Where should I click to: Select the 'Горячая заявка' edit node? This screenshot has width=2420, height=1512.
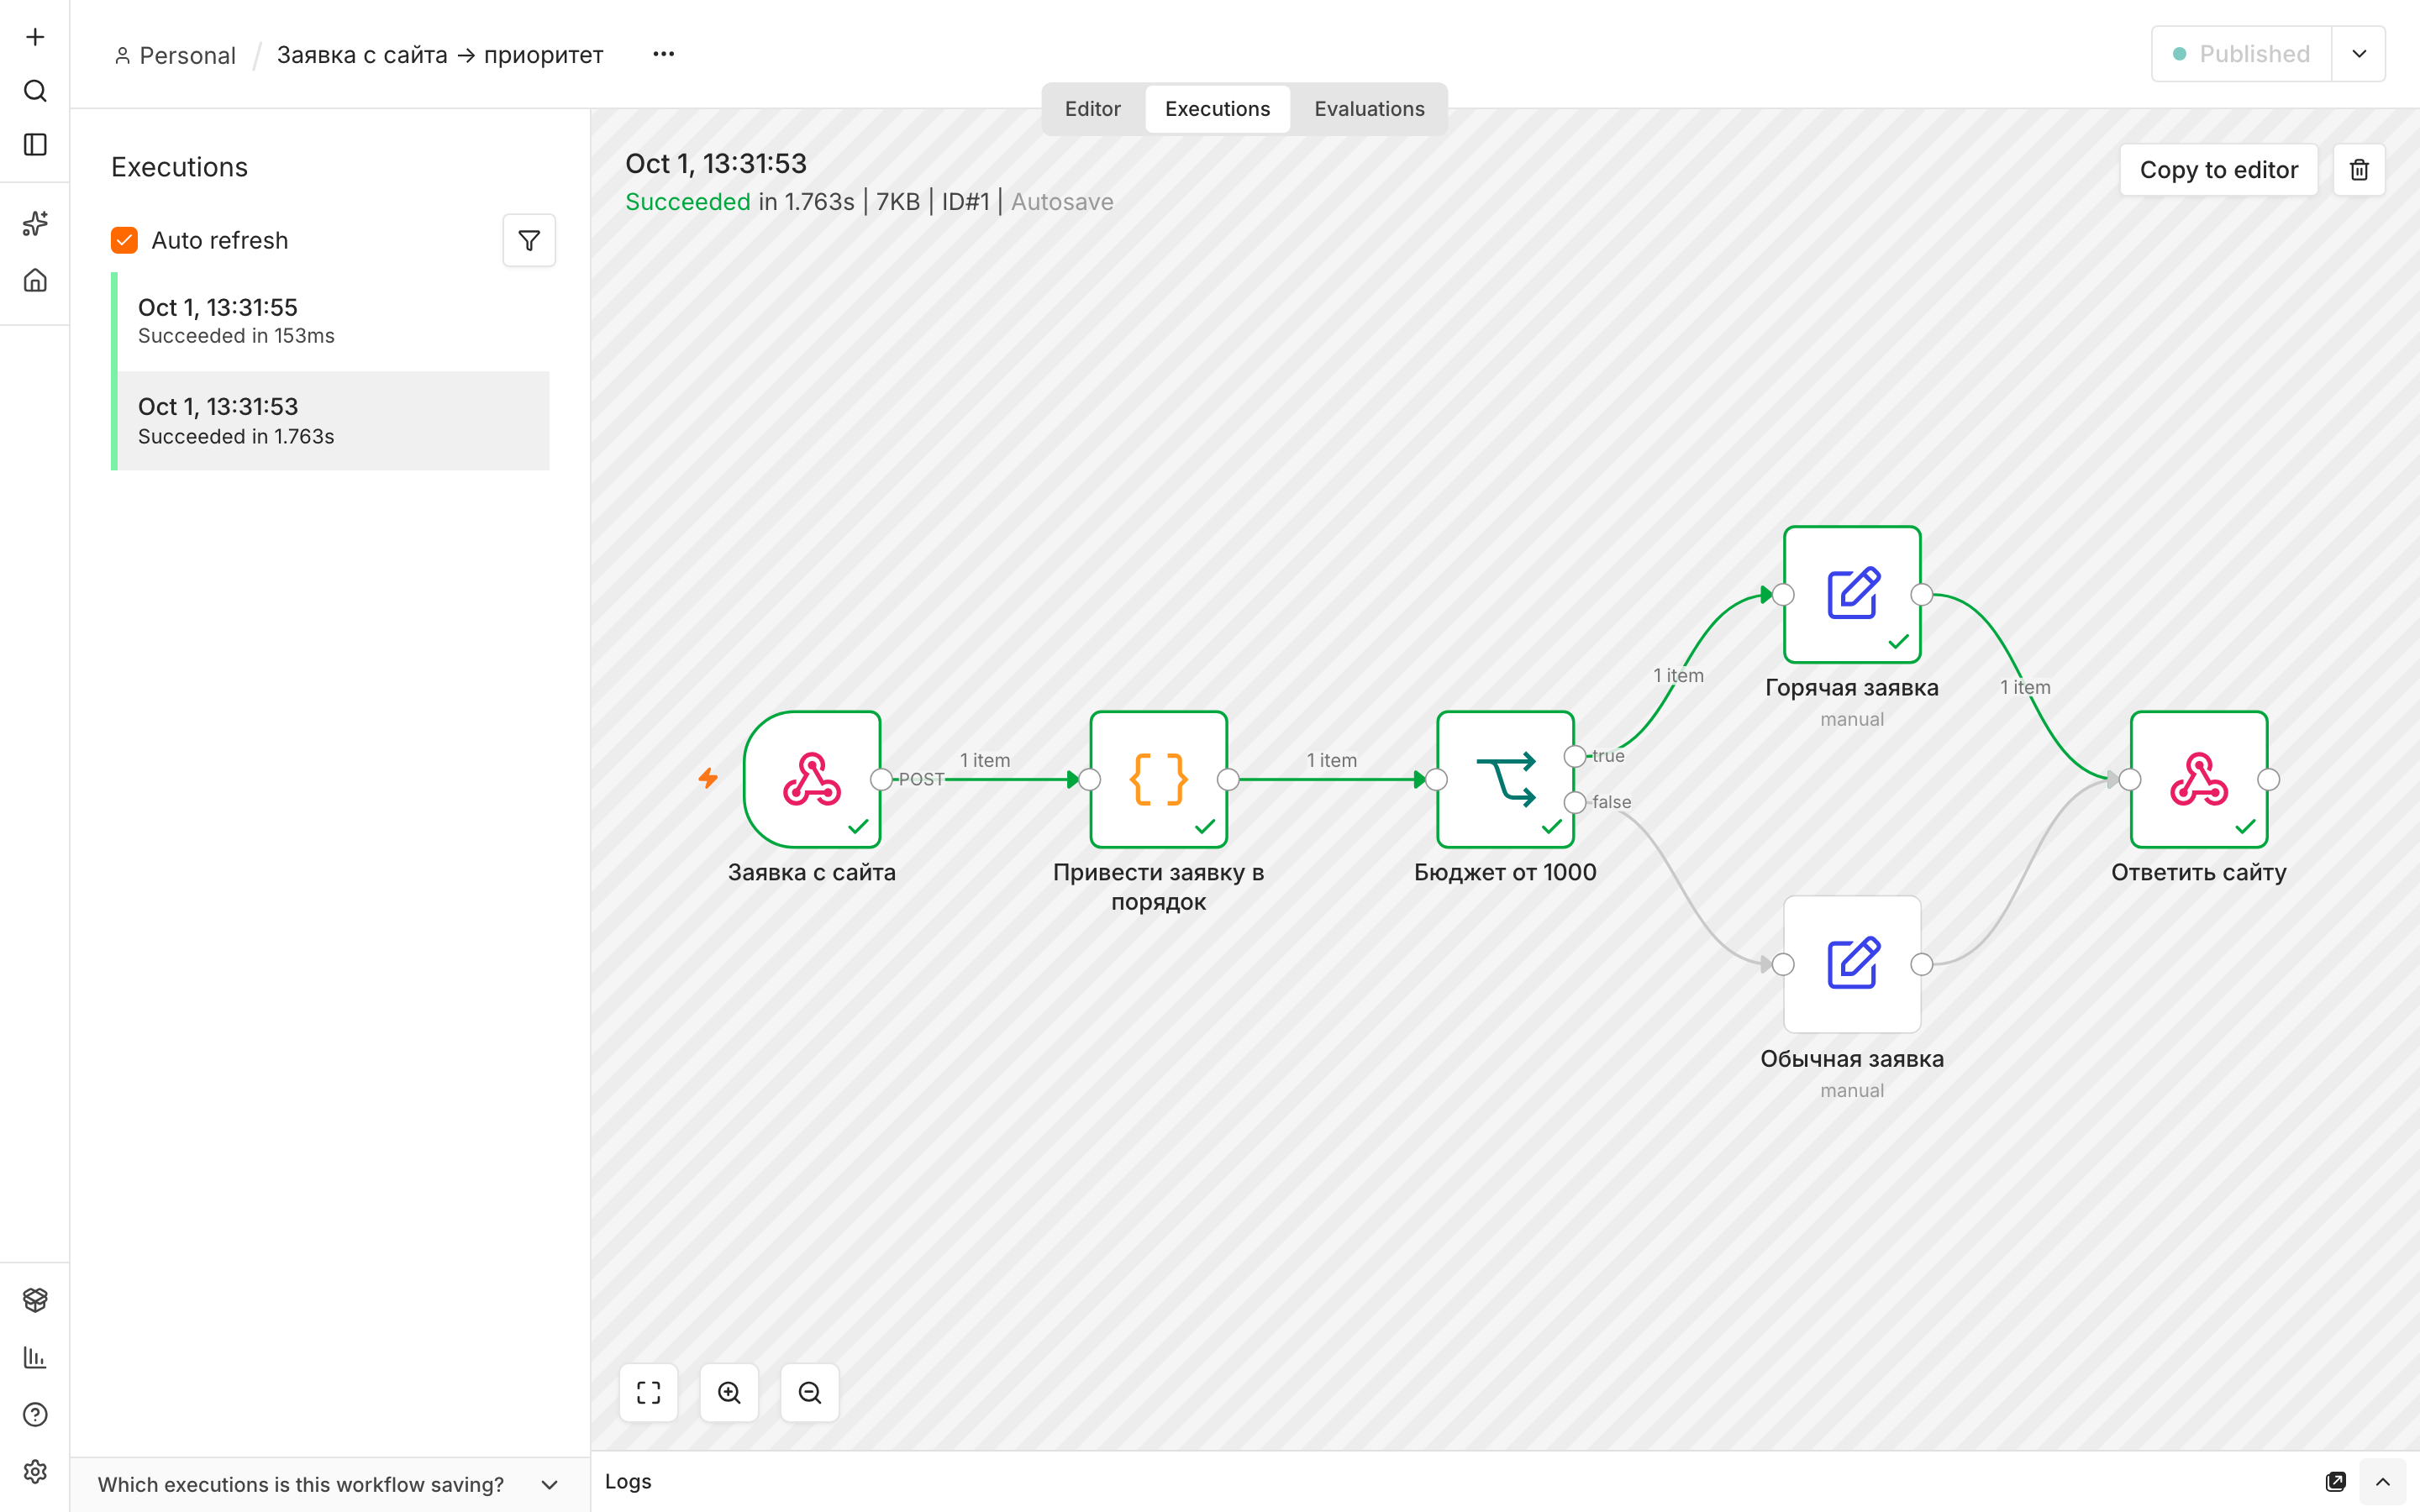[x=1852, y=595]
